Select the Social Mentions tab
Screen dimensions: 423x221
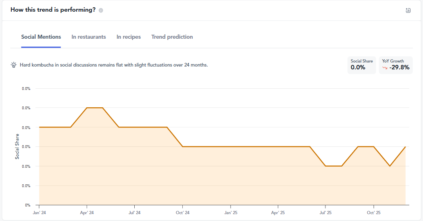pos(41,37)
